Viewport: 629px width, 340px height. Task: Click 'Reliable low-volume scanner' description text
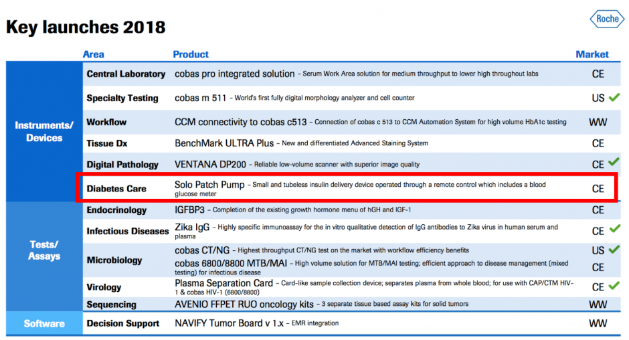pos(337,165)
